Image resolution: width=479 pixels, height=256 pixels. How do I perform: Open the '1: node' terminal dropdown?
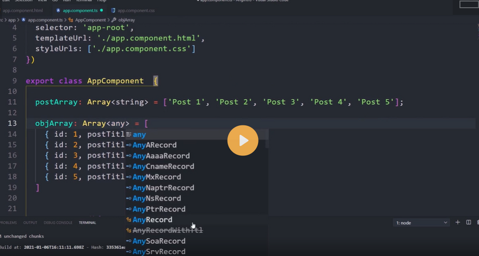click(x=421, y=223)
